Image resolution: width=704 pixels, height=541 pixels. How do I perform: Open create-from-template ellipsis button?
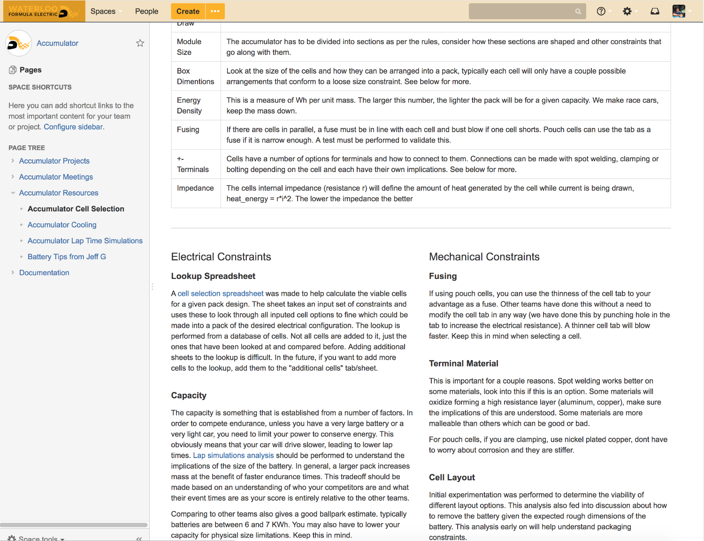(215, 11)
